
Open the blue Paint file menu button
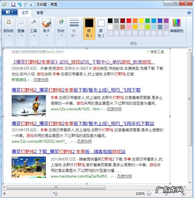click(x=10, y=12)
